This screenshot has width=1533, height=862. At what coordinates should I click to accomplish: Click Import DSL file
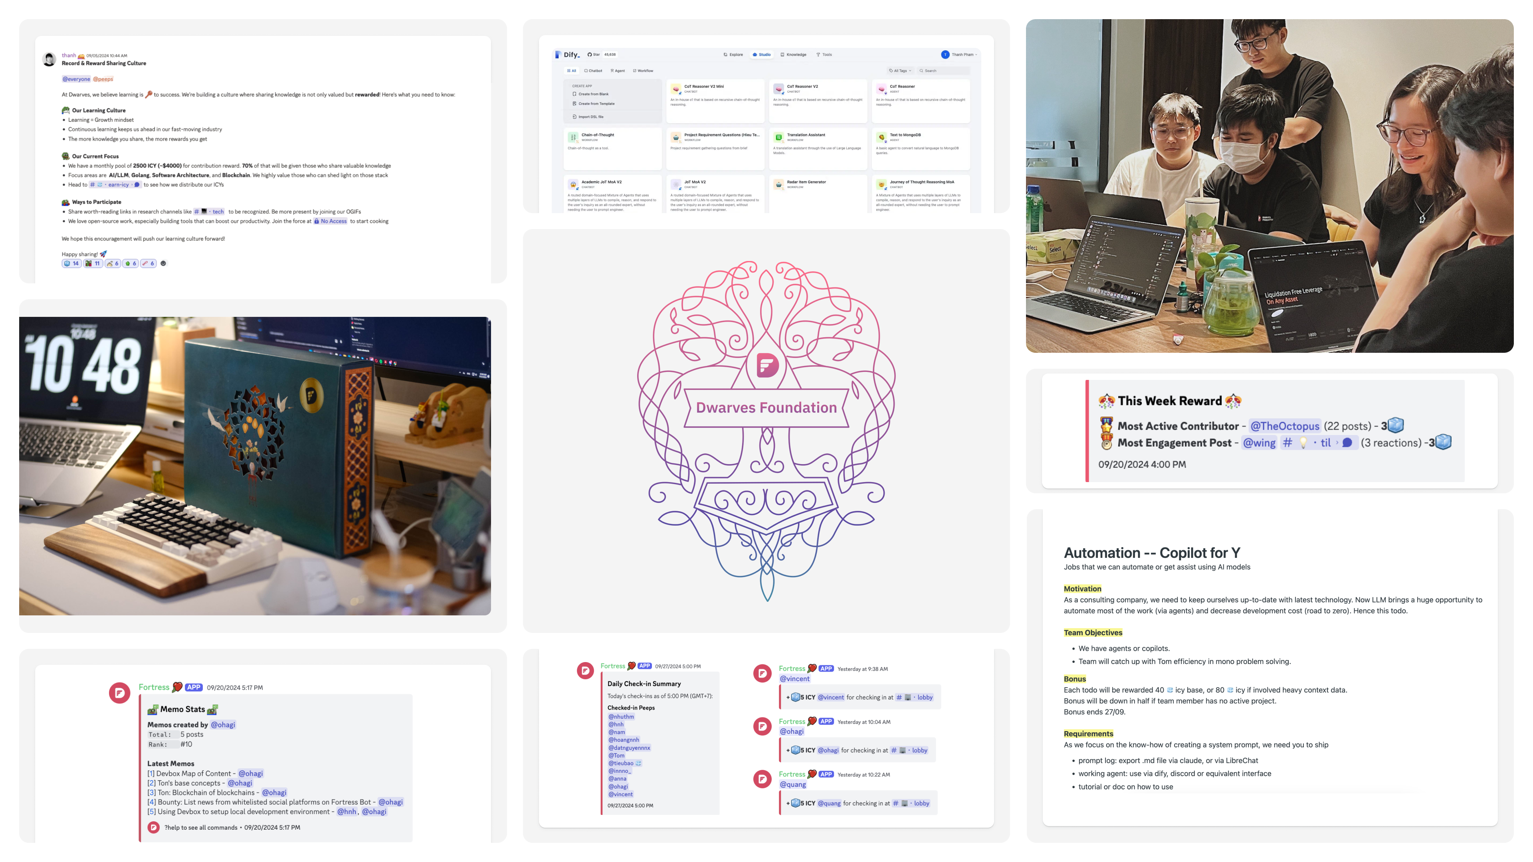(x=588, y=117)
